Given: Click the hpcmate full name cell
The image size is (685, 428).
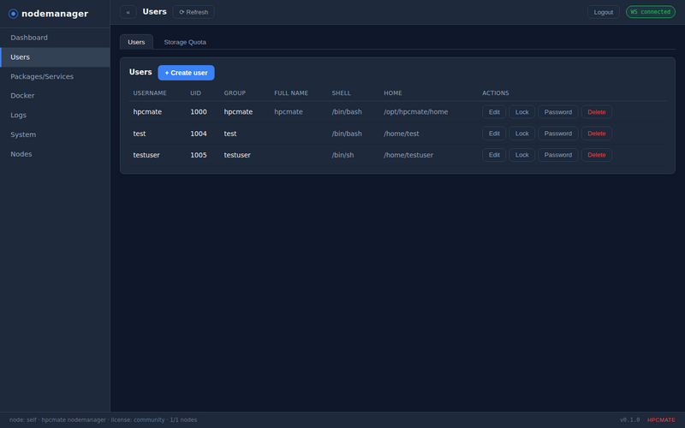Looking at the screenshot, I should point(289,112).
